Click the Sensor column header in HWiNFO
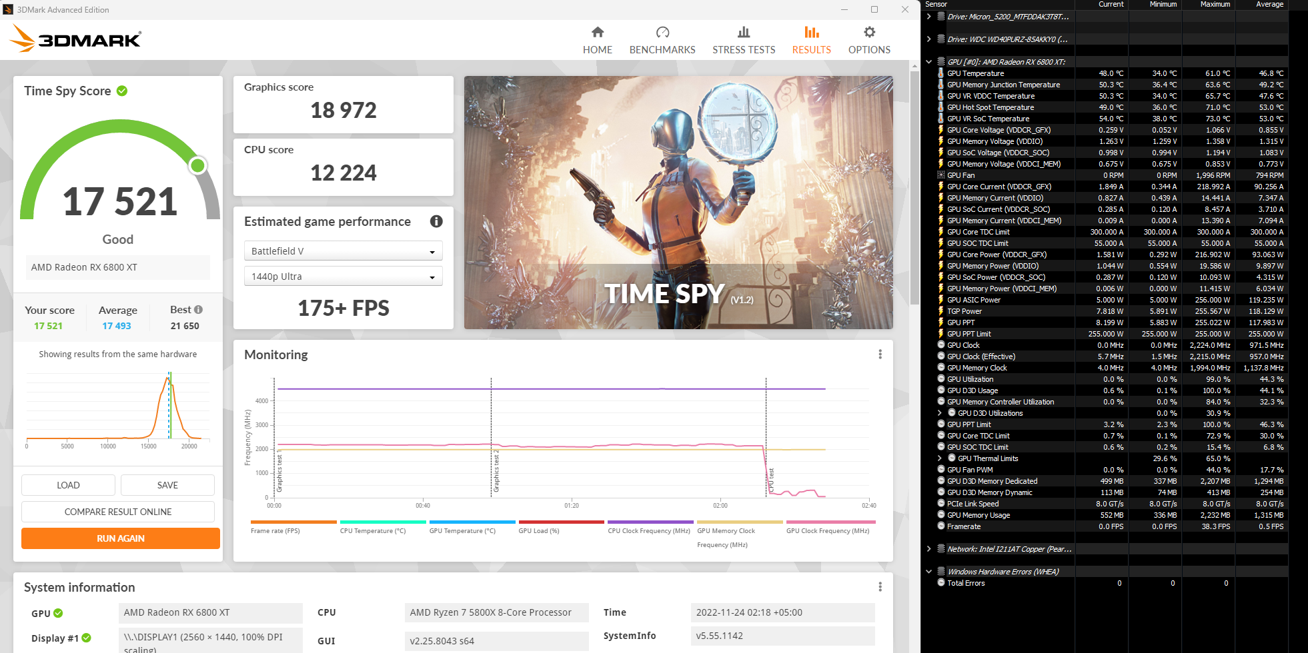This screenshot has height=653, width=1308. [x=936, y=4]
